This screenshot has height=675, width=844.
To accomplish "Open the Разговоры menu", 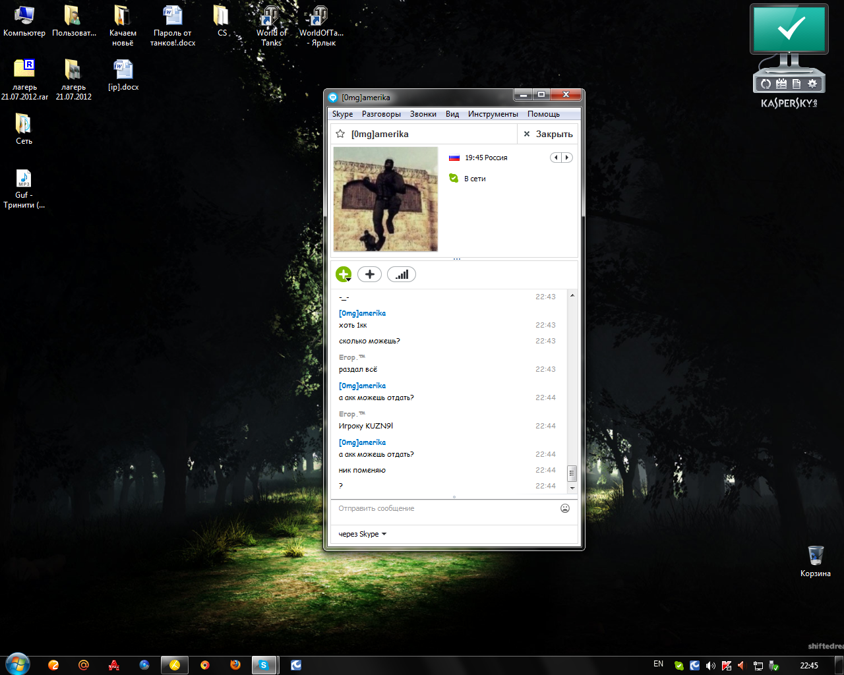I will click(x=381, y=114).
